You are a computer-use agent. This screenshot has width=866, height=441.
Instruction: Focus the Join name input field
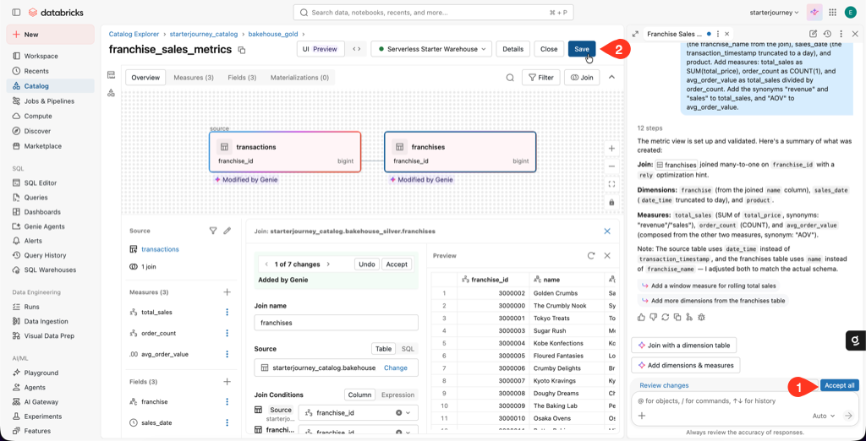[337, 323]
